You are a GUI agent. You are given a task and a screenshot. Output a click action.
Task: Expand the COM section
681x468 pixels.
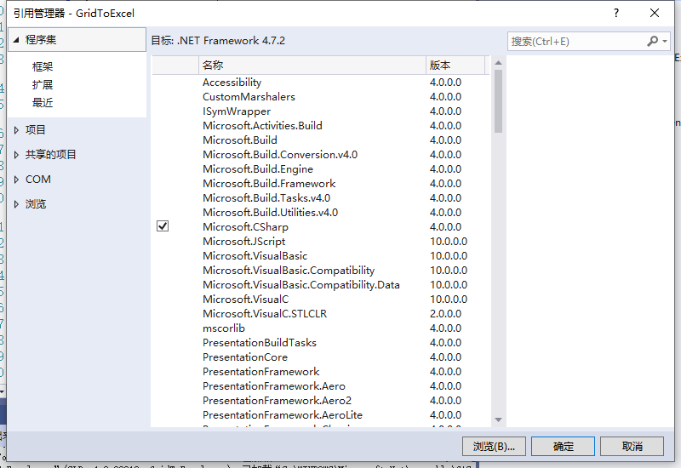pos(16,180)
